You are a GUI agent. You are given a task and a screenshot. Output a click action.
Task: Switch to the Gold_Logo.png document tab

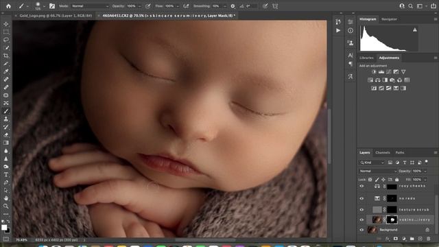tap(56, 16)
